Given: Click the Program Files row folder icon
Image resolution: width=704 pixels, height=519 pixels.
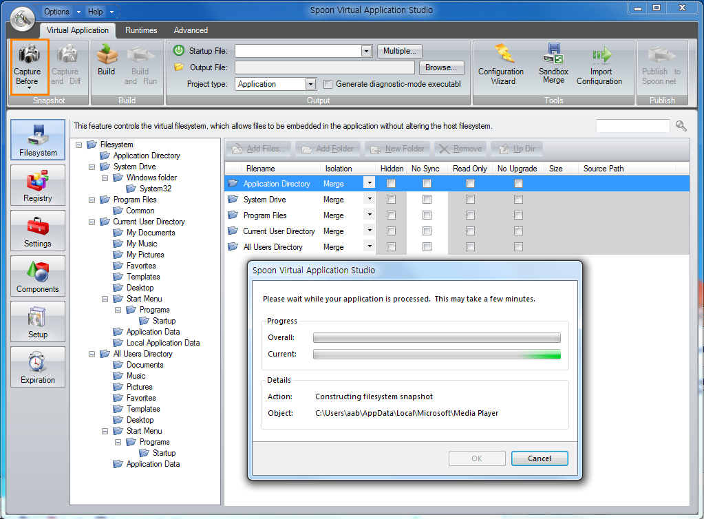Looking at the screenshot, I should click(233, 215).
